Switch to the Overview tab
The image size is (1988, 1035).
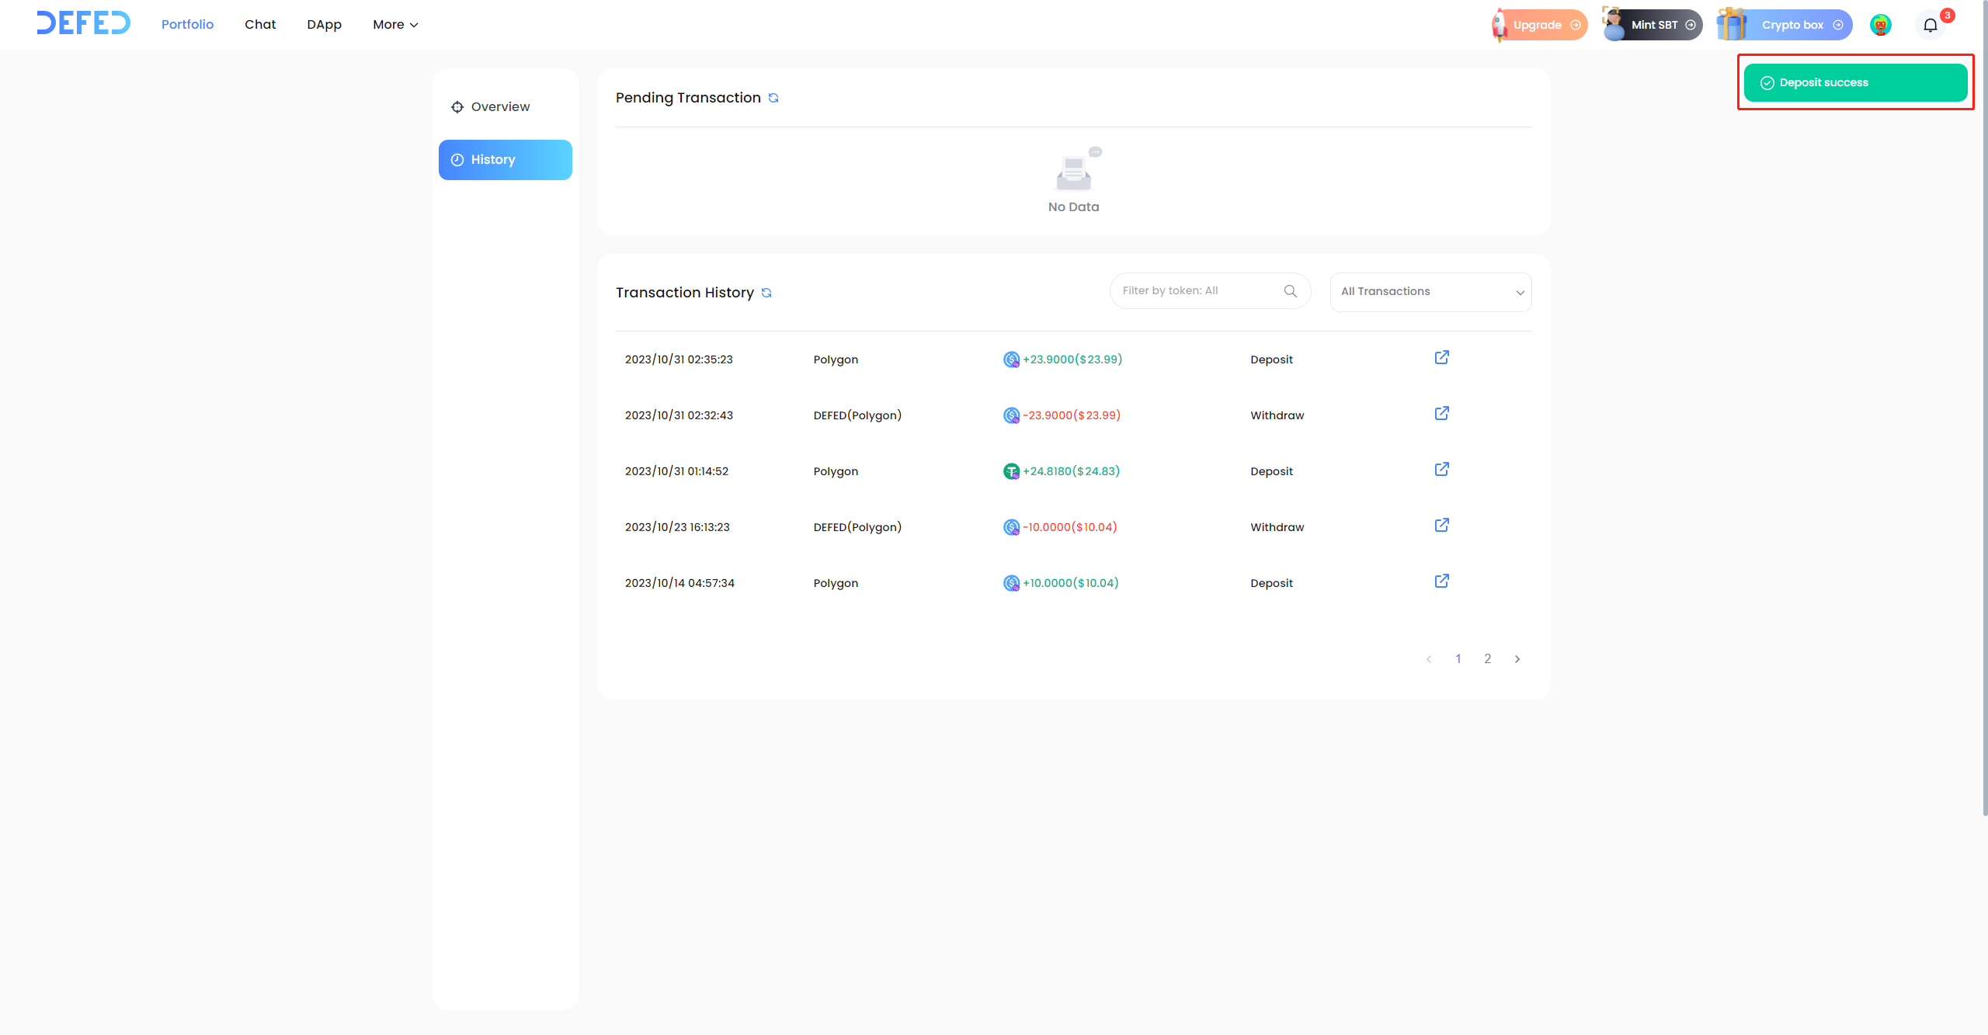[x=500, y=107]
